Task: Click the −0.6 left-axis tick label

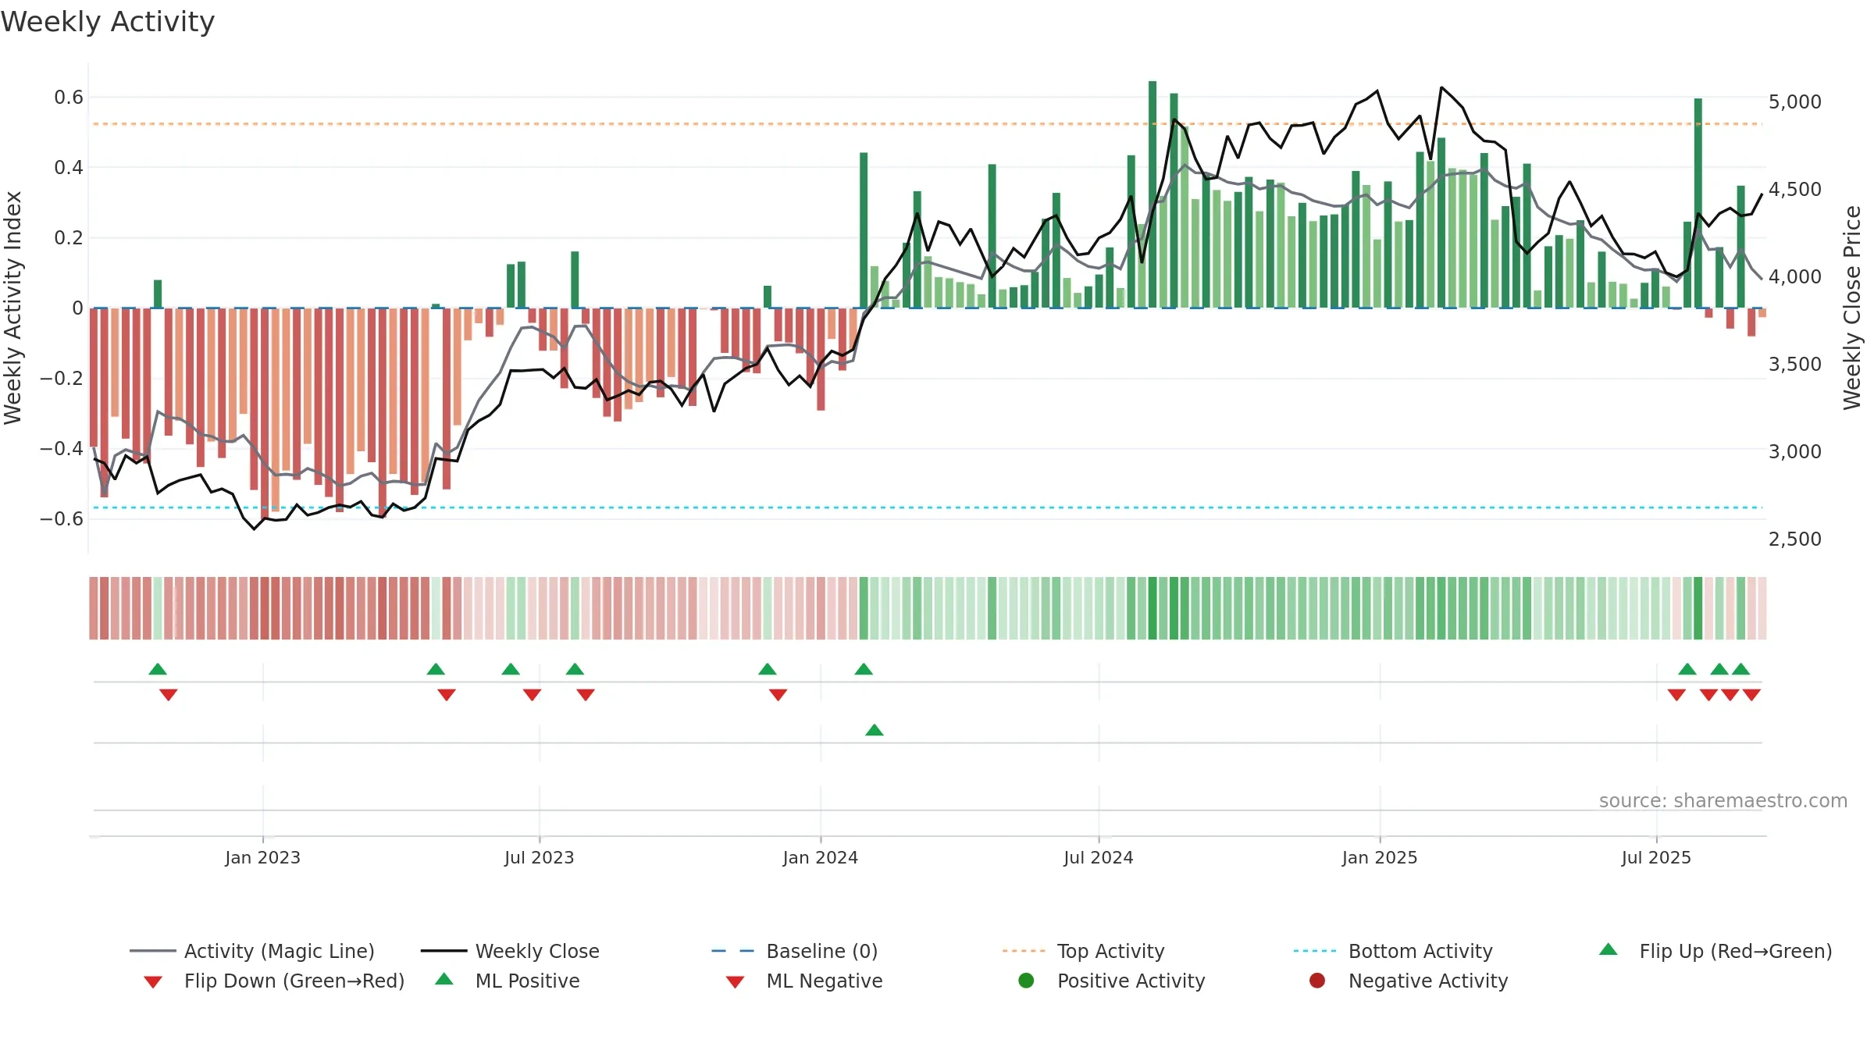Action: pos(62,518)
